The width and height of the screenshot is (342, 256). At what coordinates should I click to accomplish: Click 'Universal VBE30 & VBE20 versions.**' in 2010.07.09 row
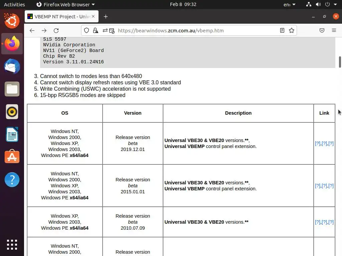pyautogui.click(x=206, y=222)
